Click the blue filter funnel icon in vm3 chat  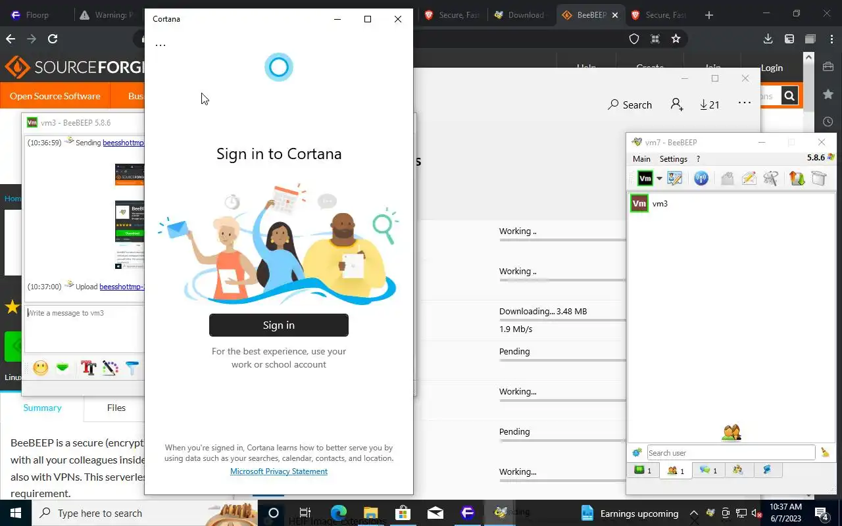pyautogui.click(x=132, y=368)
